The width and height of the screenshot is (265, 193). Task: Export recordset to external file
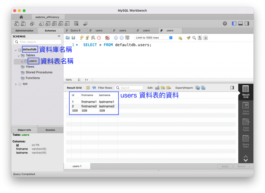[197, 88]
